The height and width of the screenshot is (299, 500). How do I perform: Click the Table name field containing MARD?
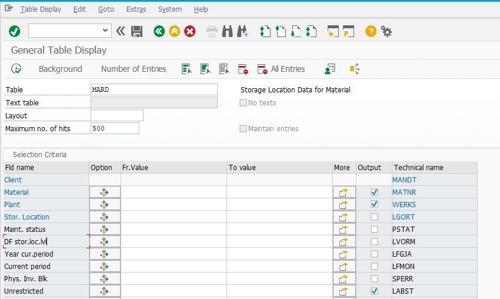click(154, 89)
